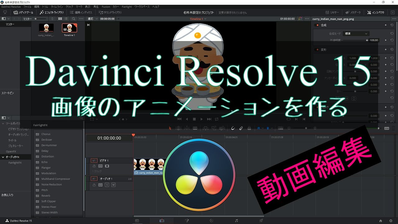Open the Edit page icon
The width and height of the screenshot is (398, 224).
pyautogui.click(x=162, y=221)
